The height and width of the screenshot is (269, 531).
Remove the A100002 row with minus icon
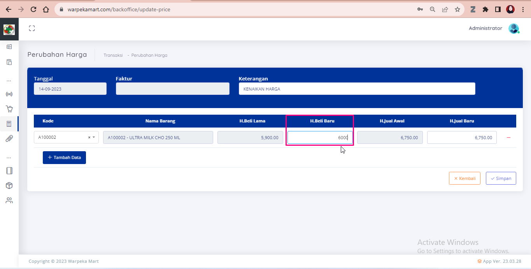click(x=508, y=138)
